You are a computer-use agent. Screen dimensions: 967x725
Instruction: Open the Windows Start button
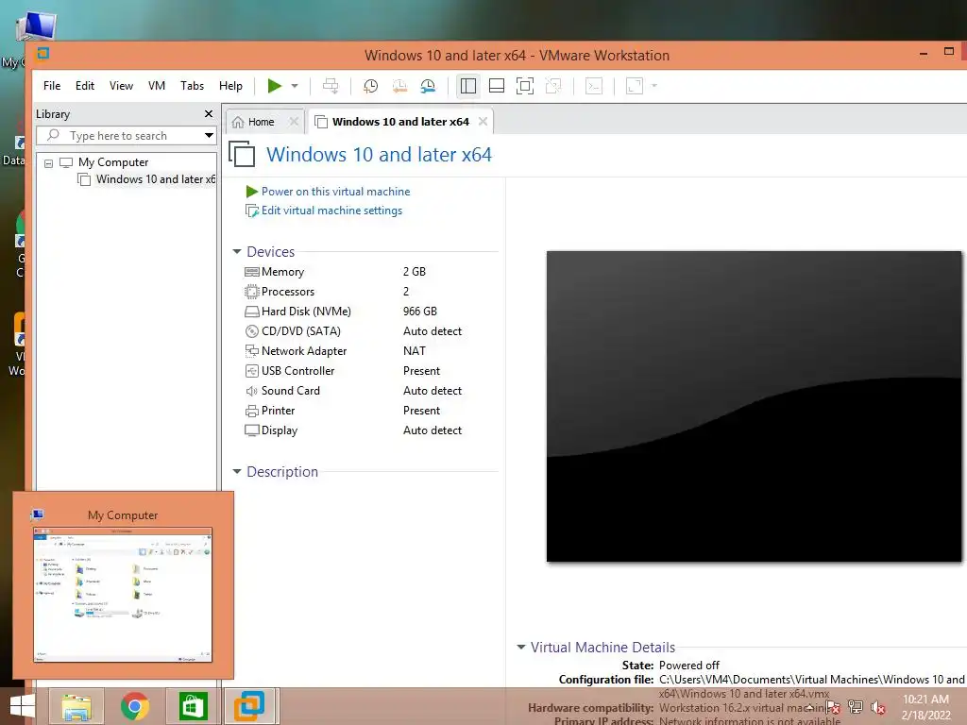point(23,706)
